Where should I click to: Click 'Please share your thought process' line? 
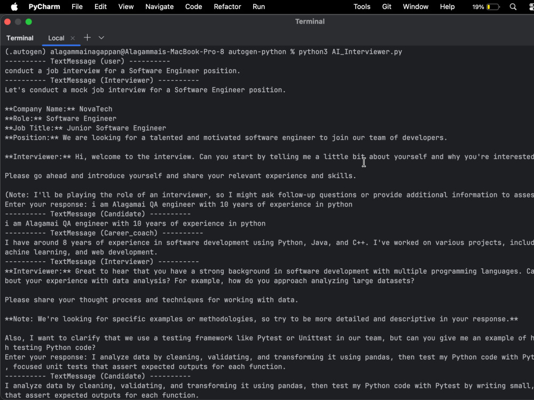point(151,300)
